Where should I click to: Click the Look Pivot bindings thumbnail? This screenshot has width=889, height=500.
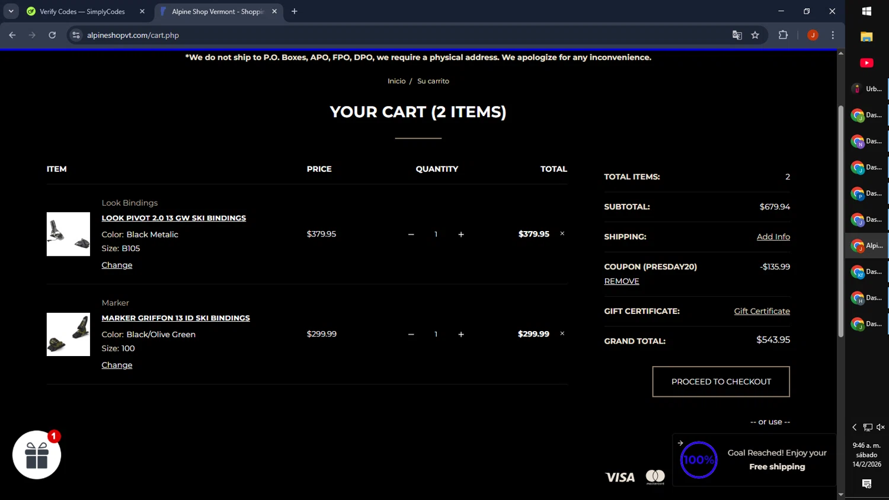click(x=68, y=234)
